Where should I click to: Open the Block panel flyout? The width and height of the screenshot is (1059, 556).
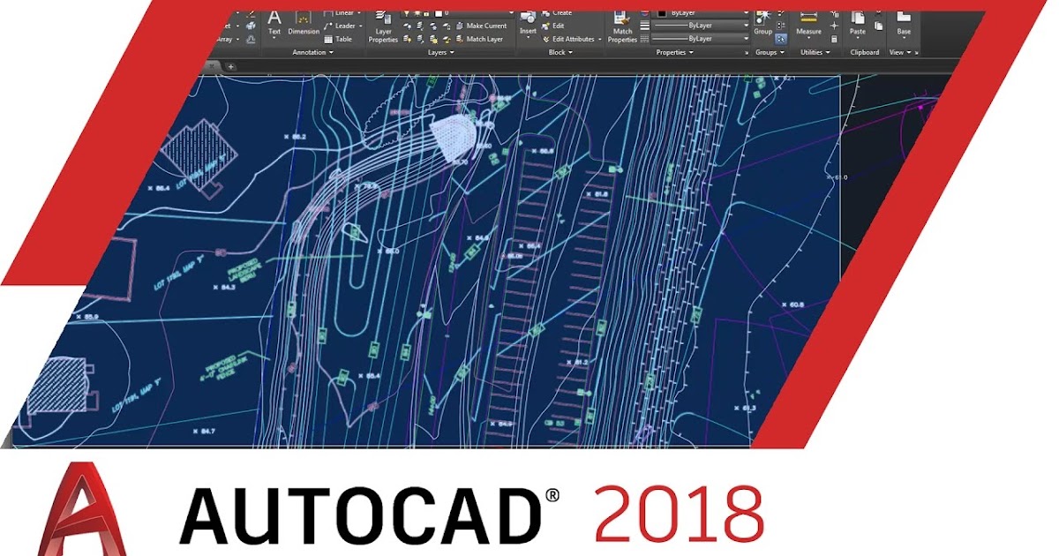[571, 53]
